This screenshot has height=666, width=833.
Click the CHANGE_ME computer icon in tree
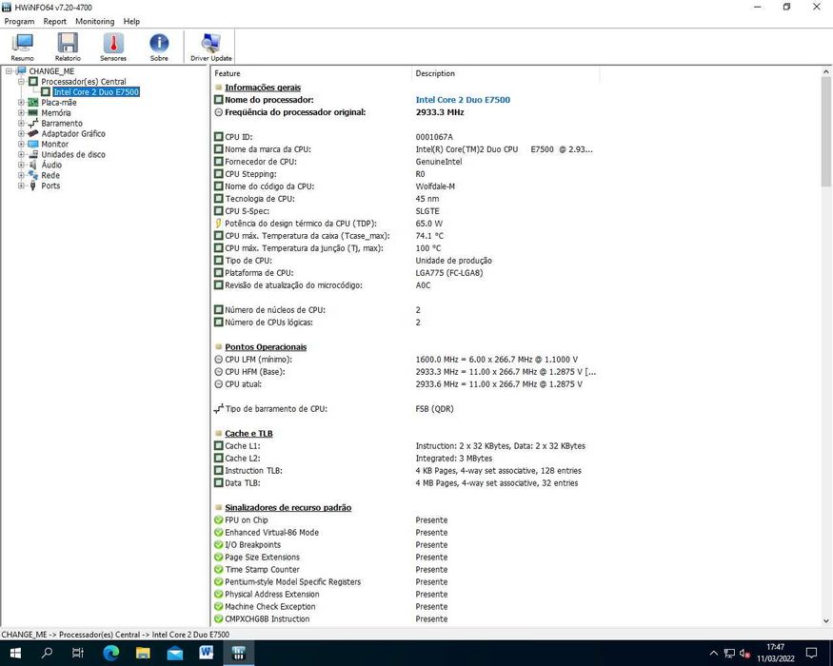tap(22, 71)
